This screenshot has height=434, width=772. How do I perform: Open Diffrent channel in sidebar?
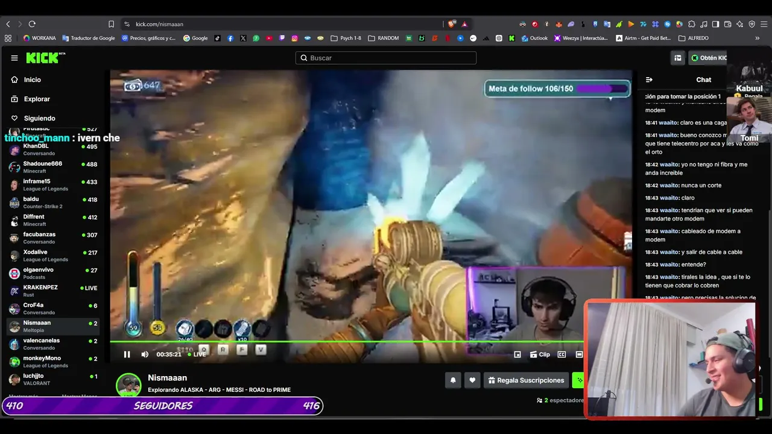coord(53,220)
